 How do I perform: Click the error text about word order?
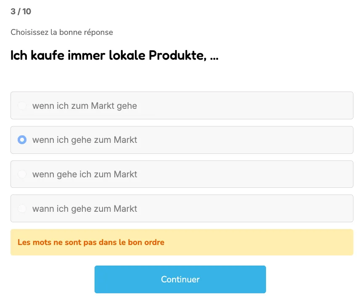click(x=91, y=242)
